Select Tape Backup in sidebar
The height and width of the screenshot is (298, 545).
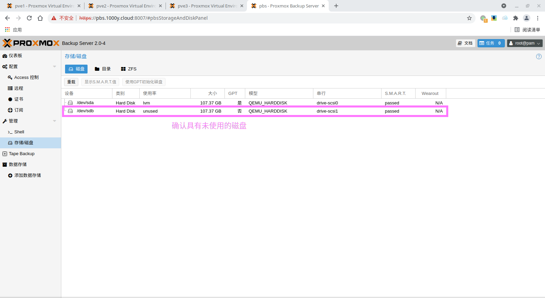pos(21,154)
